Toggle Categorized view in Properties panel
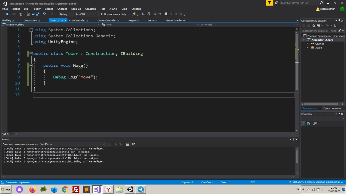346x194 pixels. tap(304, 123)
